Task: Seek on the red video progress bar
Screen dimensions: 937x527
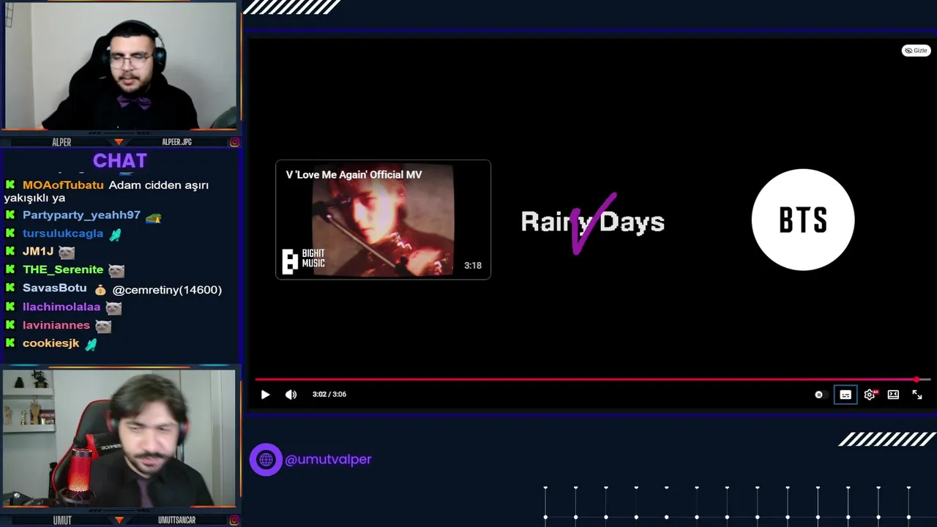Action: (x=593, y=379)
